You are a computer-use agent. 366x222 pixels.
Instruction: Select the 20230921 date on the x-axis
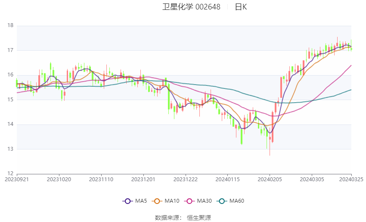16,179
